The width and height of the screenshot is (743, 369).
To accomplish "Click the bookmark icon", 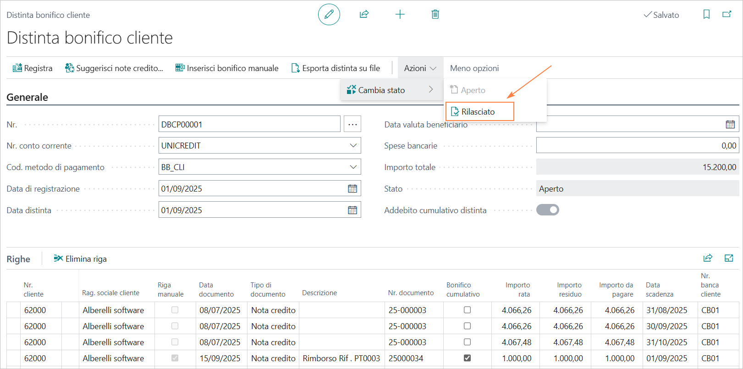I will pos(706,15).
